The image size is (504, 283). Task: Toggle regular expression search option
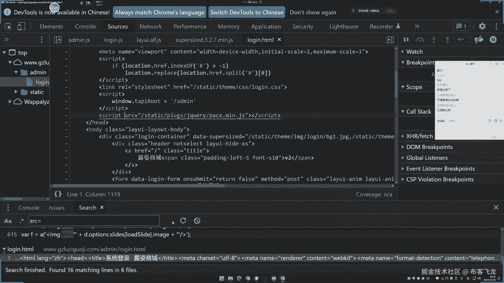point(22,221)
